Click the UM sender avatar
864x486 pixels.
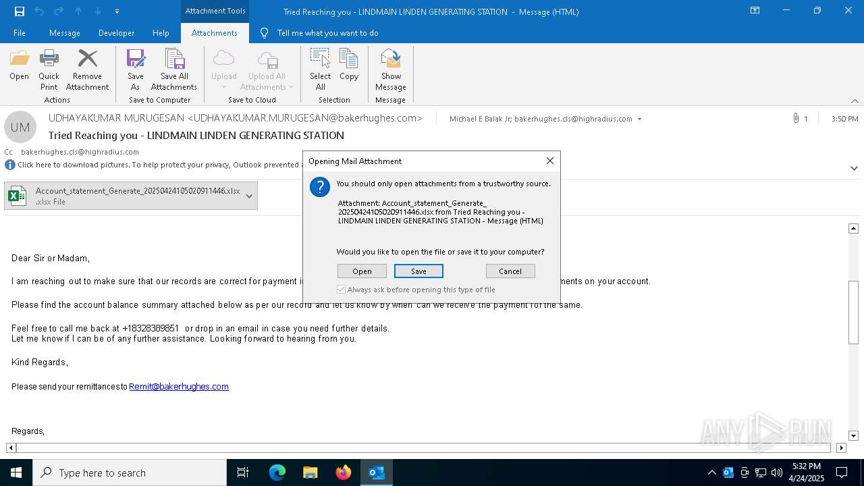[x=20, y=127]
